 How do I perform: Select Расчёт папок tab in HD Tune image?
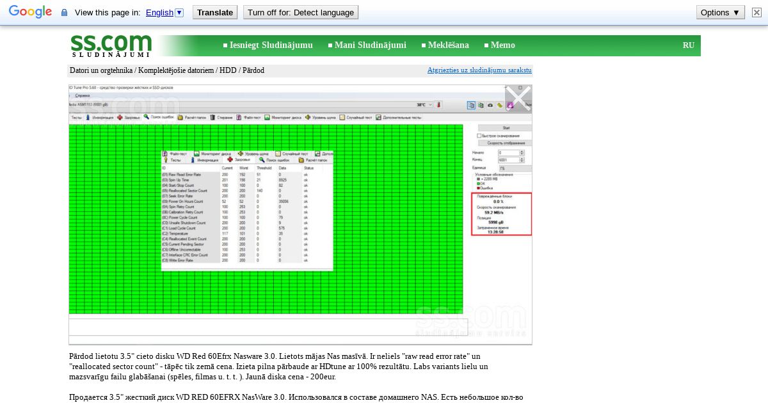pyautogui.click(x=192, y=118)
